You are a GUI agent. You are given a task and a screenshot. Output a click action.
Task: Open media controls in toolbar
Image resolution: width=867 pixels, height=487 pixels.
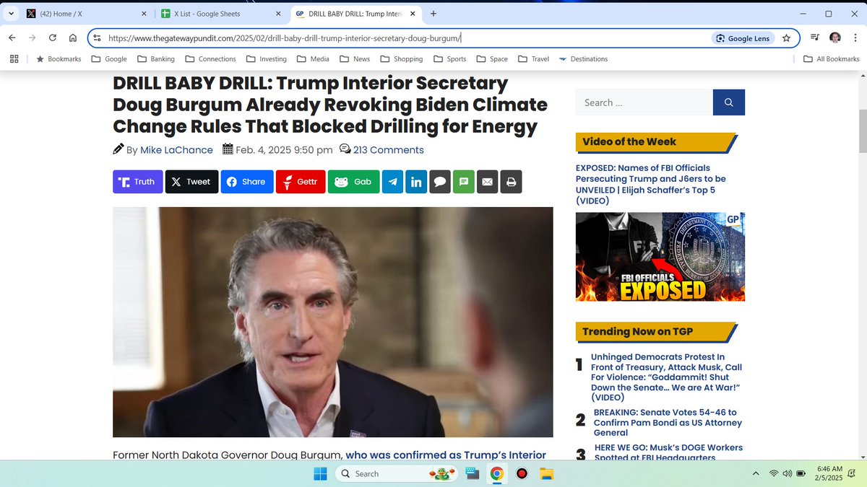[x=815, y=38]
